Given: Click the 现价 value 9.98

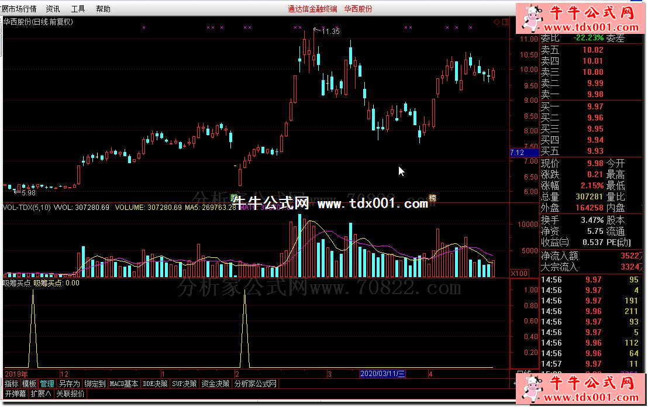Looking at the screenshot, I should coord(595,163).
